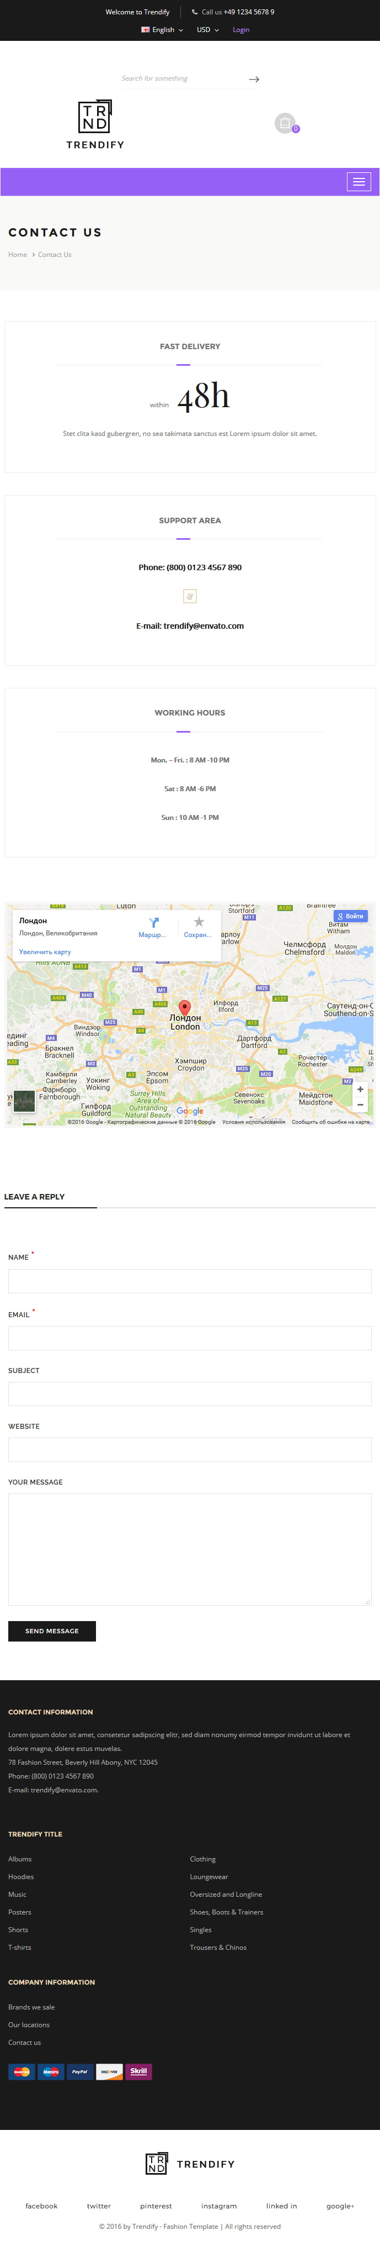Viewport: 380px width, 2241px height.
Task: Submit search with the arrow icon
Action: 254,79
